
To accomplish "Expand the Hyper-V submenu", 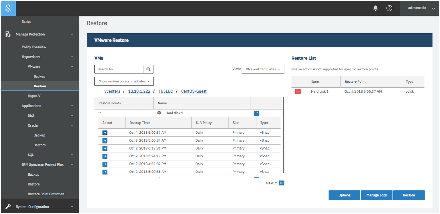I will tap(72, 96).
